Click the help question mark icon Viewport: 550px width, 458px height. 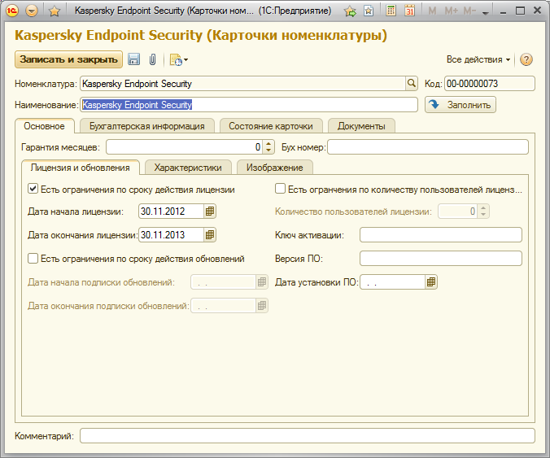tap(526, 59)
